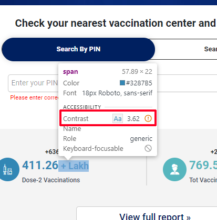The width and height of the screenshot is (217, 220).
Task: Click the span element name in tooltip
Action: [70, 72]
